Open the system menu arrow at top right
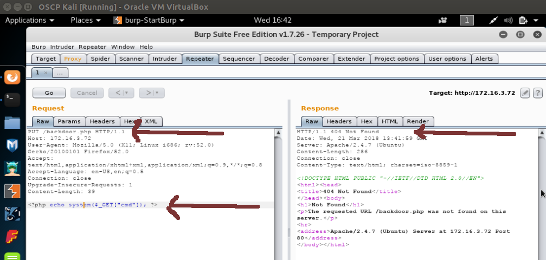This screenshot has height=260, width=546. [536, 21]
